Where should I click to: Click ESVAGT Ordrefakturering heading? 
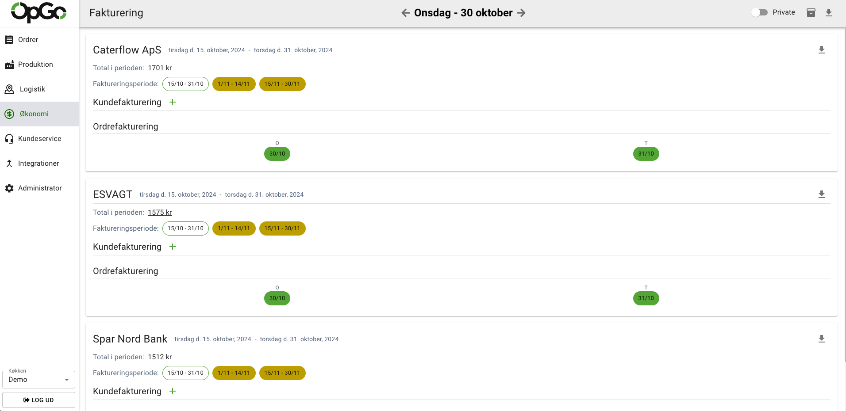[x=126, y=271]
